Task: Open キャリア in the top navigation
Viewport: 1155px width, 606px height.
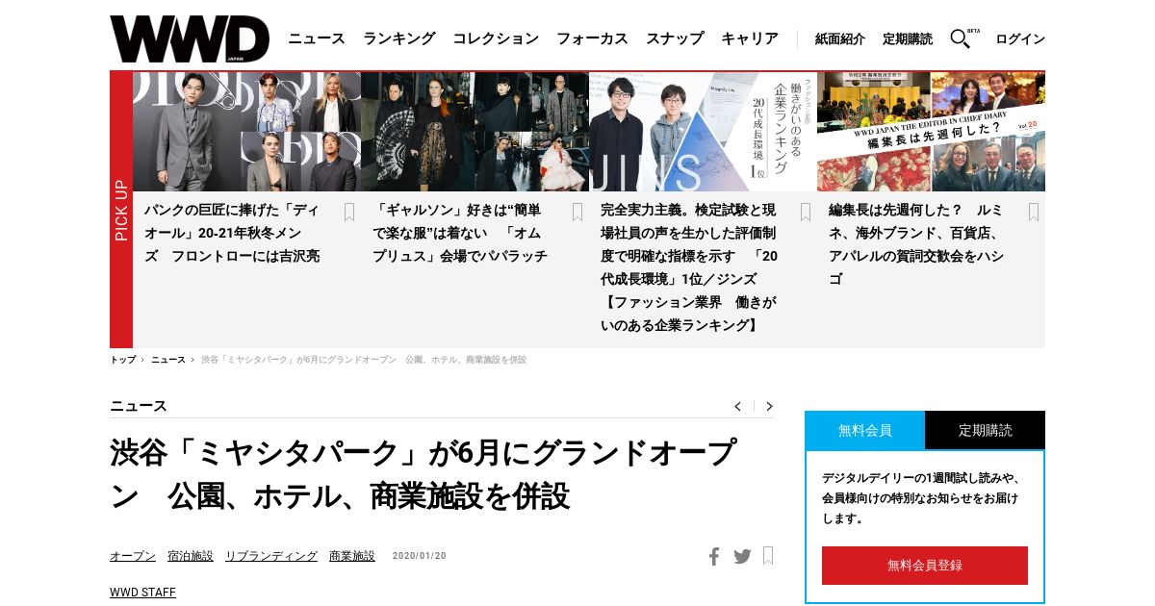Action: pyautogui.click(x=750, y=38)
